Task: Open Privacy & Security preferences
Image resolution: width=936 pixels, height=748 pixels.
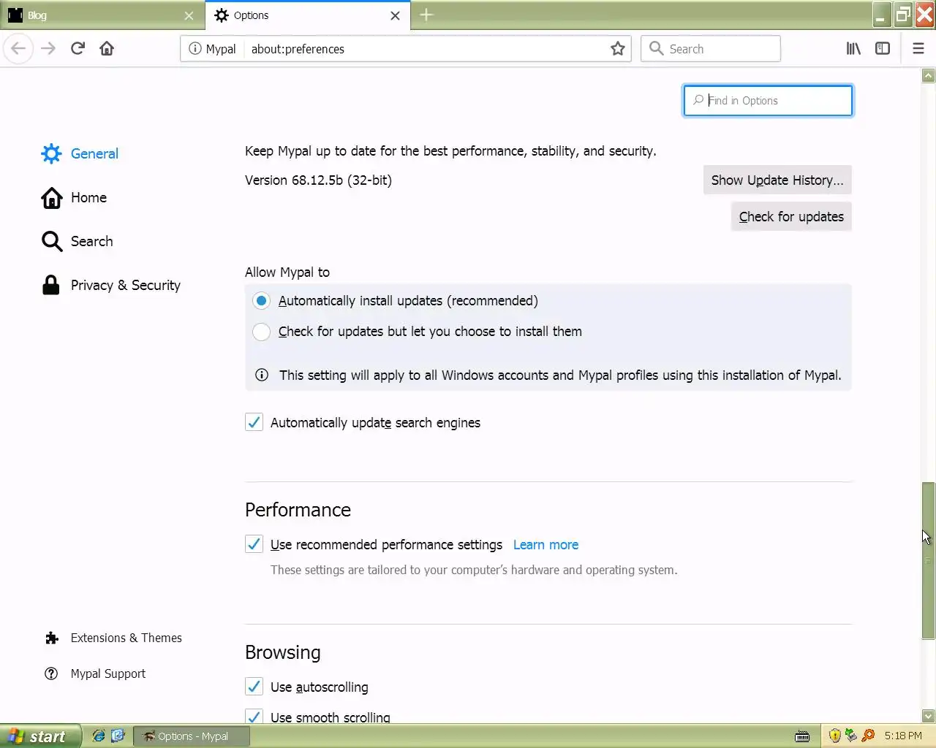Action: pos(111,286)
